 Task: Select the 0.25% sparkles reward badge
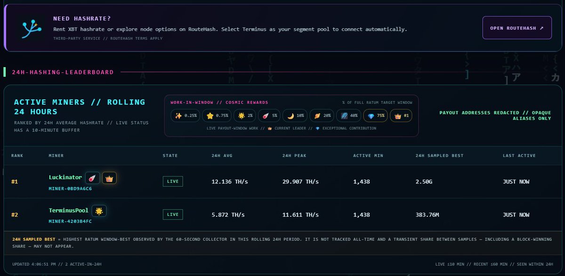186,115
